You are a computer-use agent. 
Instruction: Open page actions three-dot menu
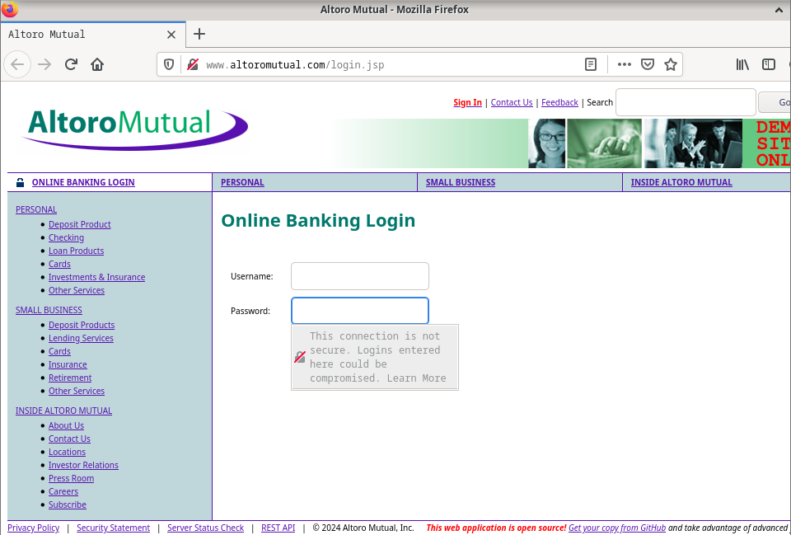(625, 64)
